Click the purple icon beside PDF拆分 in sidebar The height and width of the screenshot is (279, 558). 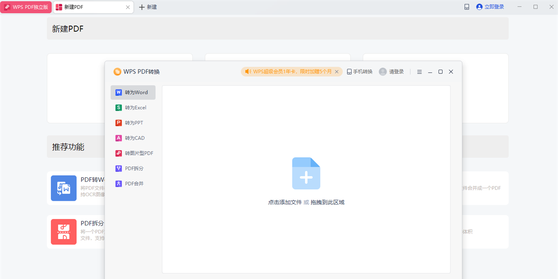click(119, 168)
